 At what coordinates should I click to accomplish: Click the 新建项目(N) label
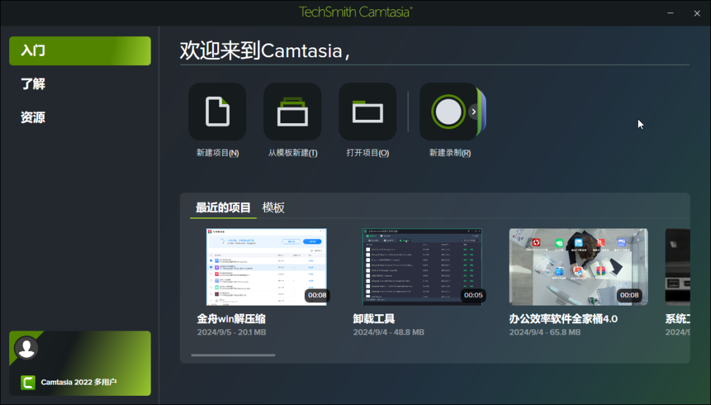[218, 153]
